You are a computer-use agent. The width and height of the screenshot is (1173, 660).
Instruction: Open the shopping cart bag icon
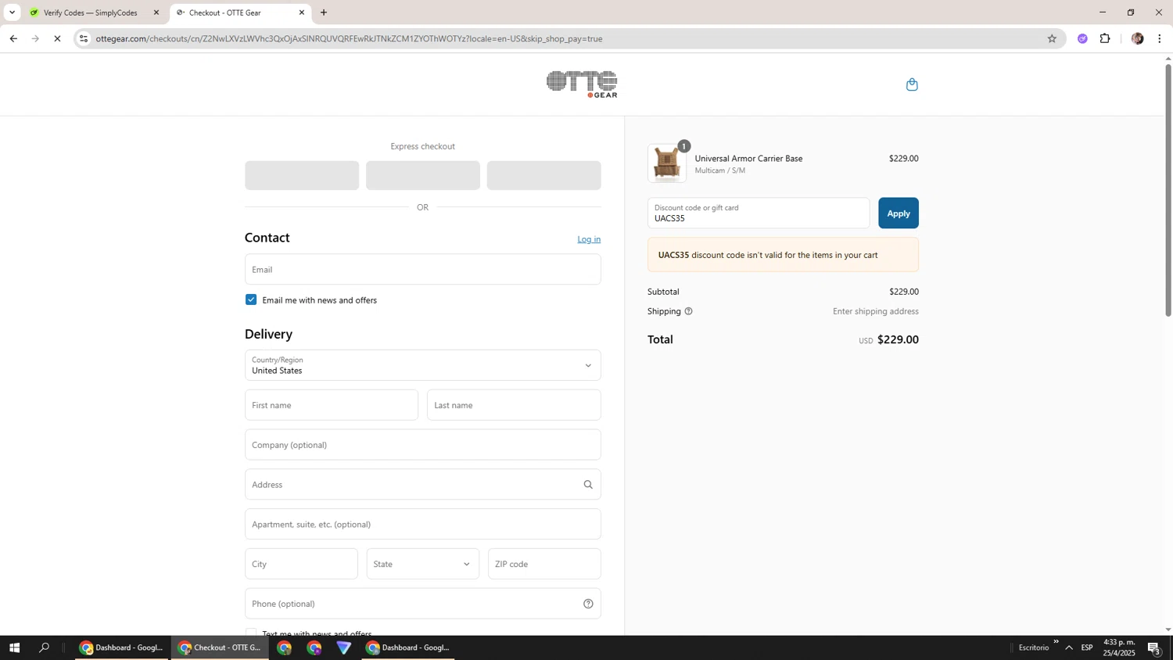[x=912, y=84]
